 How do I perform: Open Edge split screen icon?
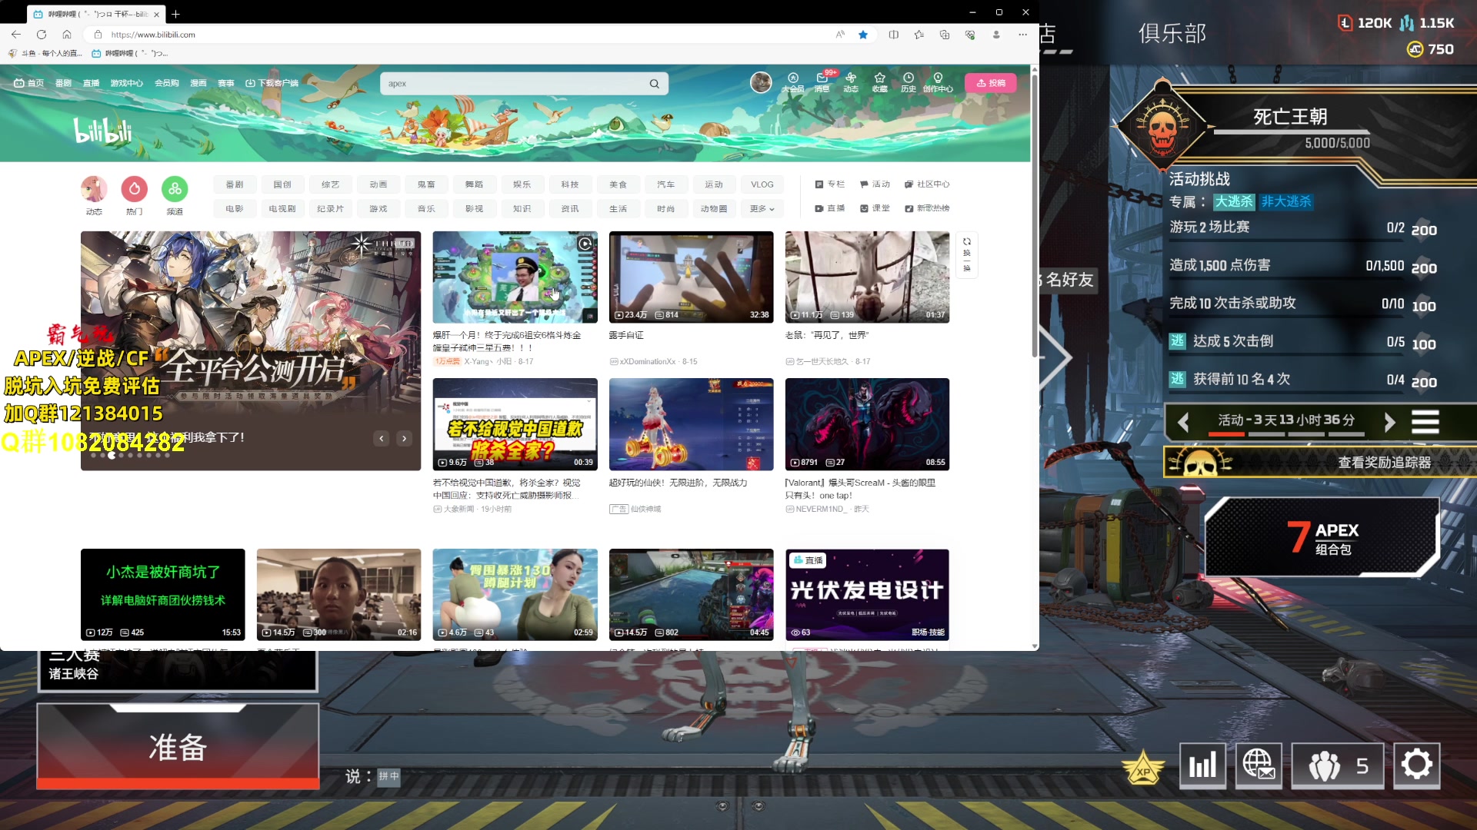(x=893, y=35)
